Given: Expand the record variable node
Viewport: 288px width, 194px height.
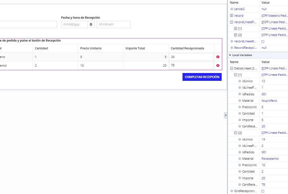Looking at the screenshot, I should click(232, 16).
